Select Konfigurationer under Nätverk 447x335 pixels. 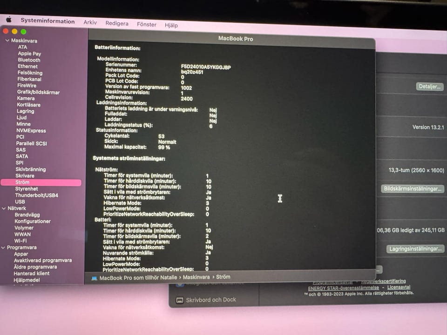coord(33,221)
